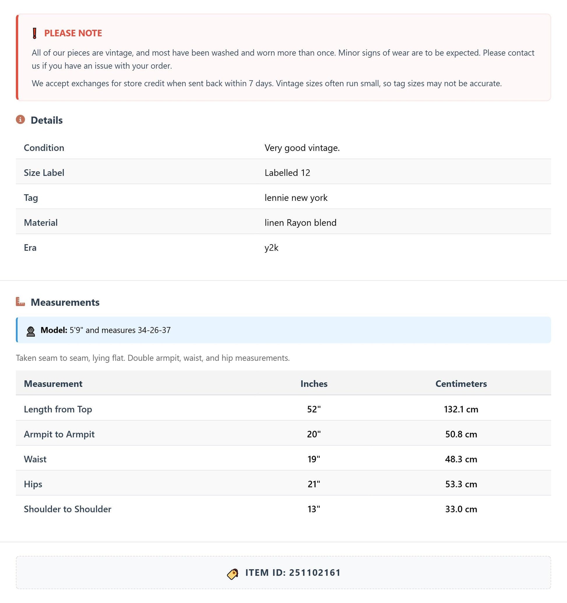
Task: Click the red exclamation mark icon
Action: [35, 33]
